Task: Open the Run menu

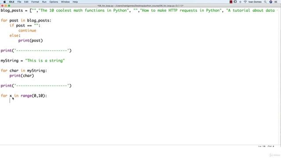Action: click(x=44, y=2)
